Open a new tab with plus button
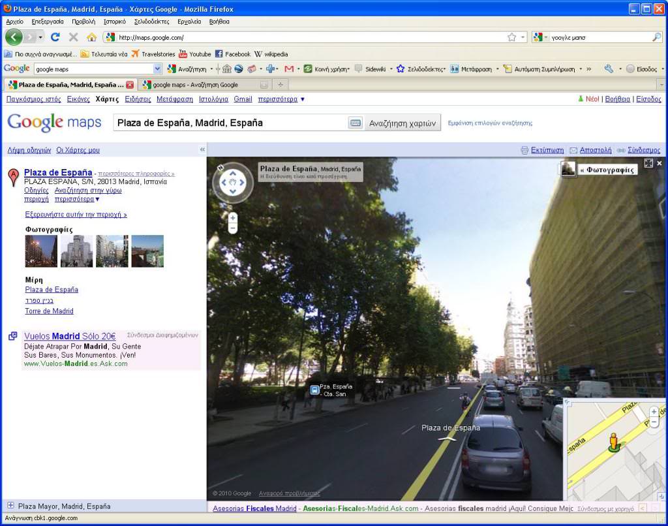 coord(281,84)
